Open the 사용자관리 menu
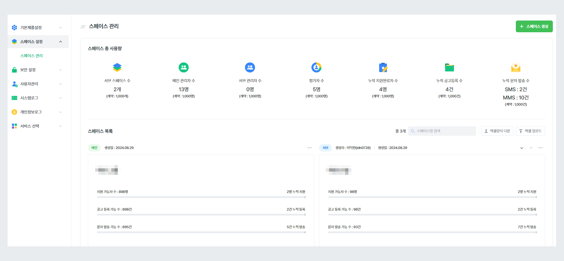 (x=38, y=84)
